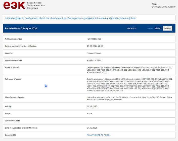Click the Validity label
Image resolution: width=178 pixels, height=141 pixels.
click(8, 106)
